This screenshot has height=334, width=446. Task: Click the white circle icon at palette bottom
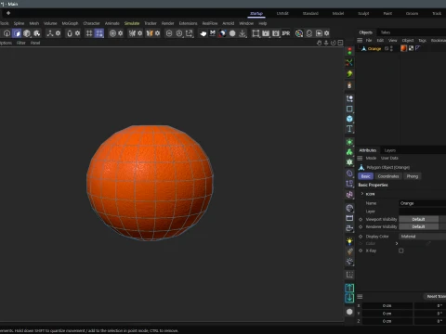click(x=349, y=312)
